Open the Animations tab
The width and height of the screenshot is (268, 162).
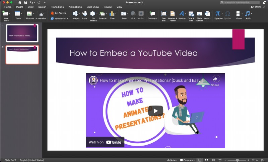click(75, 7)
